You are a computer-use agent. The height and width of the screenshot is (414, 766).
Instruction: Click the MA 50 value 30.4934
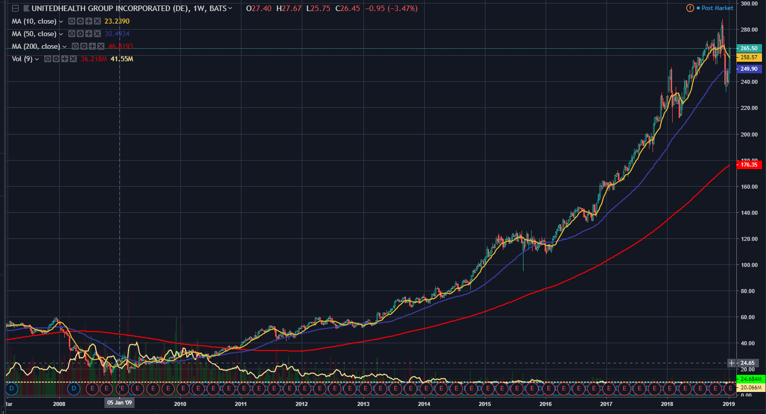tap(117, 34)
